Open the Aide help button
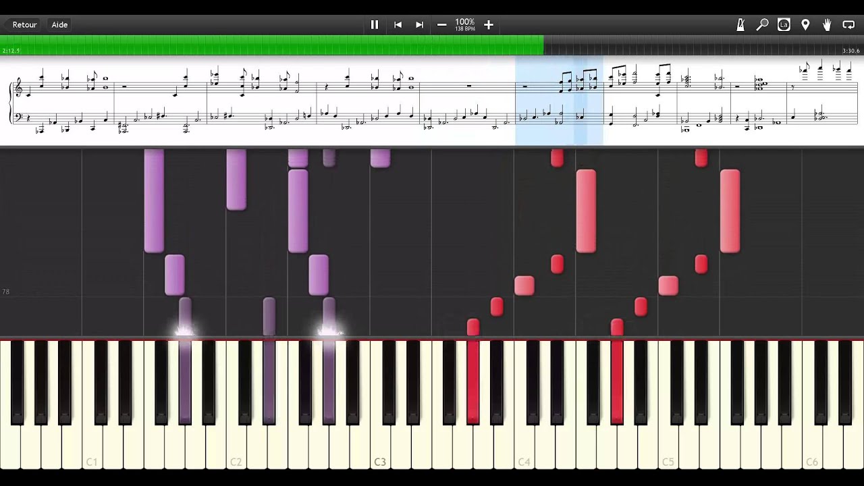 tap(59, 24)
